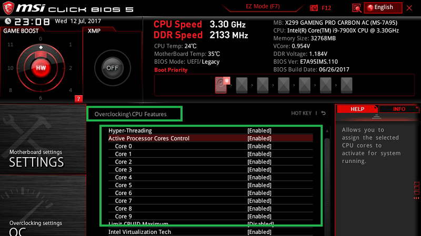
Task: Change the Hyper-Threading [Enabled] value
Action: (259, 130)
